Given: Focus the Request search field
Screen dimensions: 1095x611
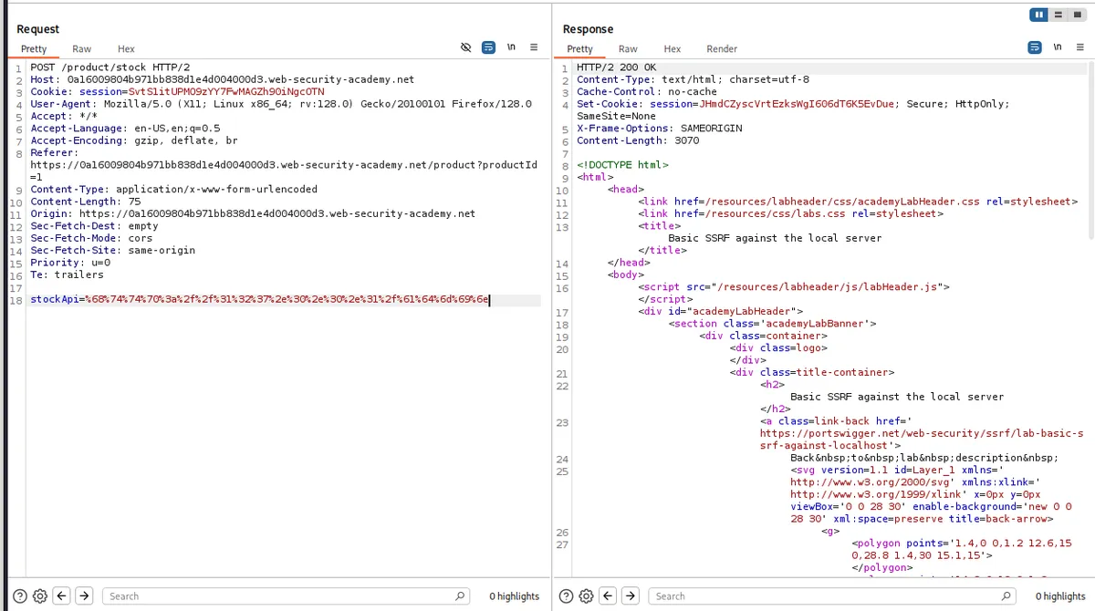Looking at the screenshot, I should pos(287,595).
